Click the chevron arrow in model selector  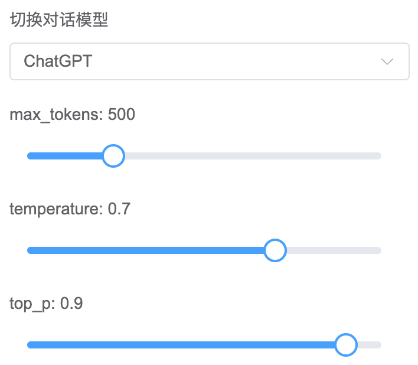[x=387, y=61]
